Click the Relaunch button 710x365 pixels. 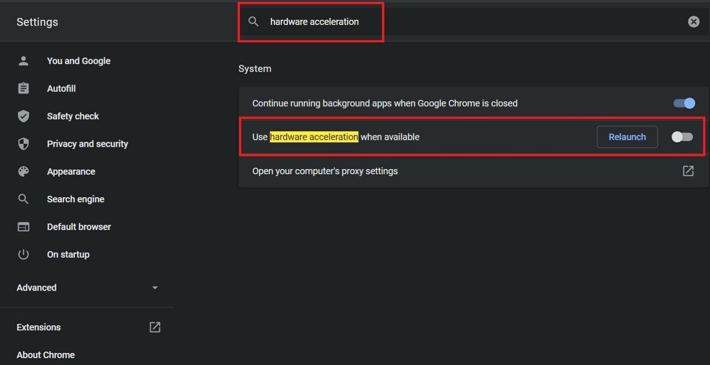(x=627, y=137)
